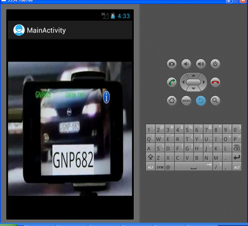Open search with the magnifier icon
The image size is (248, 226).
point(215,100)
